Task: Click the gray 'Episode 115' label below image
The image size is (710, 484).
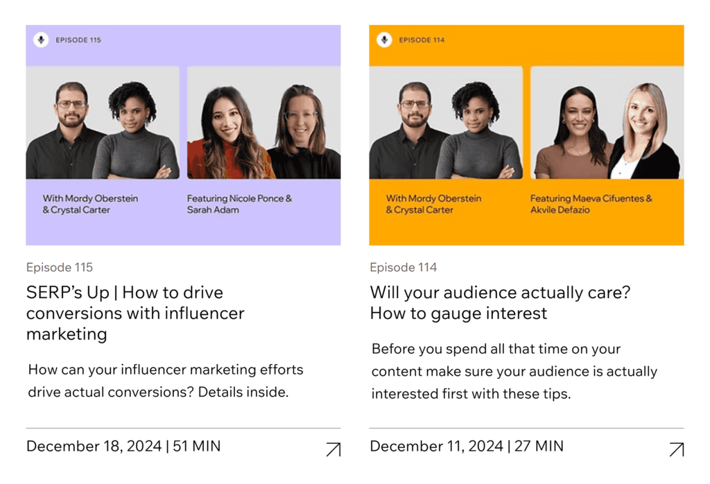Action: click(x=60, y=268)
